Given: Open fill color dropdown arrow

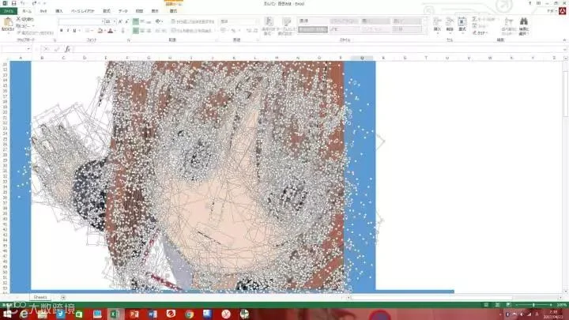Looking at the screenshot, I should [105, 31].
